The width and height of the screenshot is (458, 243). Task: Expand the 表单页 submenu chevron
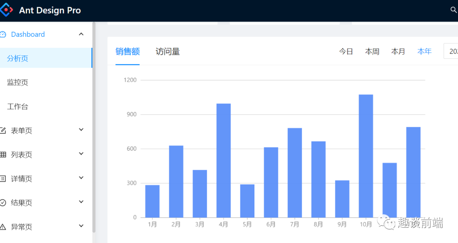click(x=81, y=130)
